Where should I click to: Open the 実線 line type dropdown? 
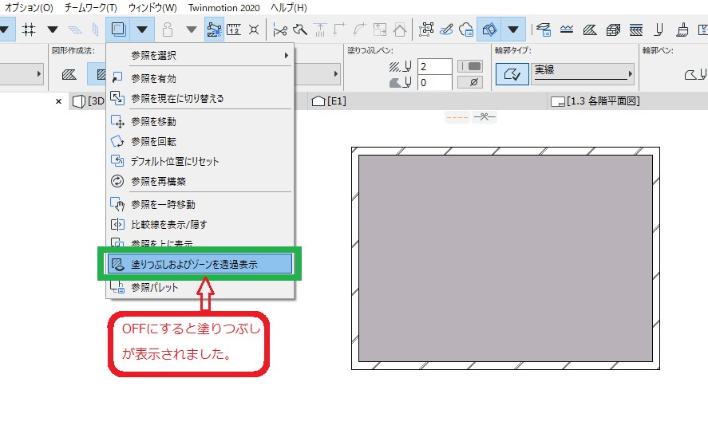point(583,73)
